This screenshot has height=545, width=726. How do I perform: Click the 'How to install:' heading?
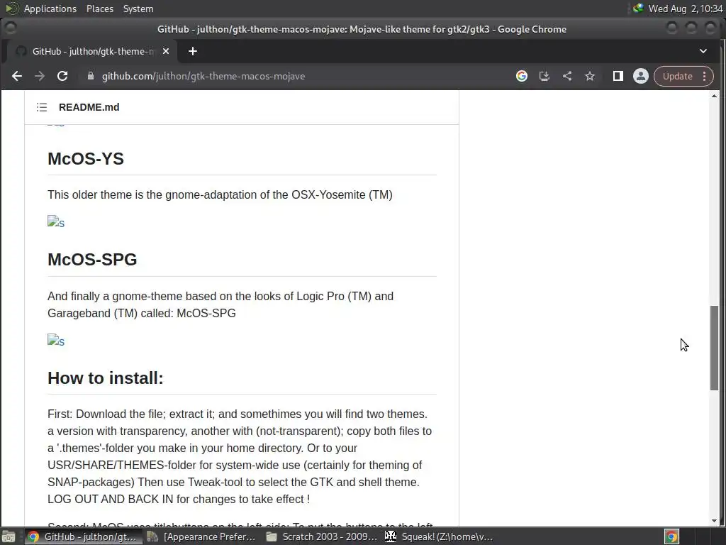click(106, 378)
